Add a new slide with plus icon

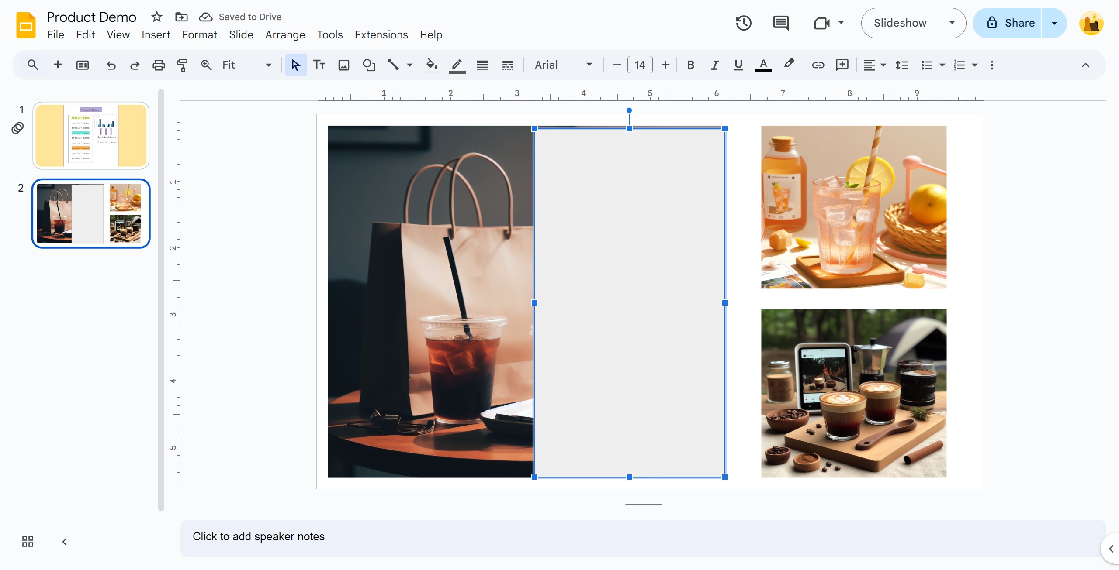pos(58,65)
